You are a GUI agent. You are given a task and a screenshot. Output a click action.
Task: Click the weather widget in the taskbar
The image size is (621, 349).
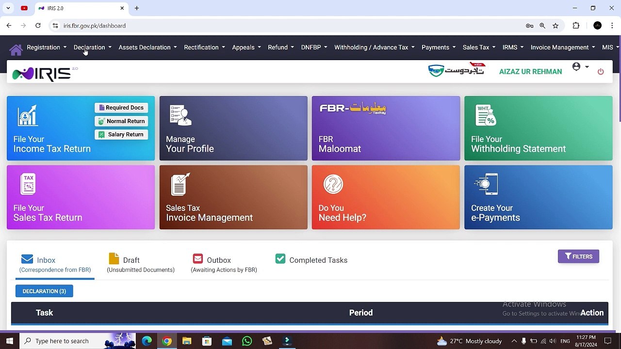[x=469, y=341]
